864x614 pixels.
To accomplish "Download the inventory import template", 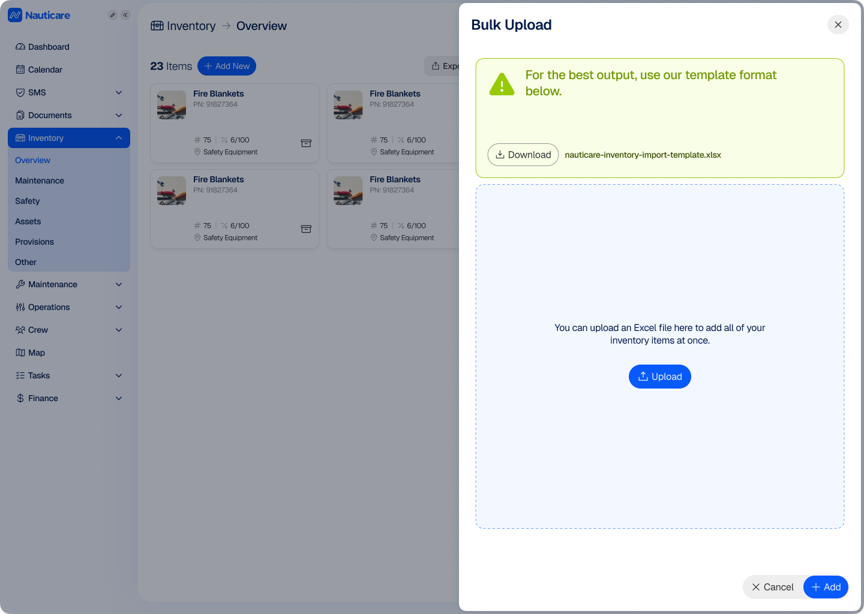I will [x=523, y=155].
